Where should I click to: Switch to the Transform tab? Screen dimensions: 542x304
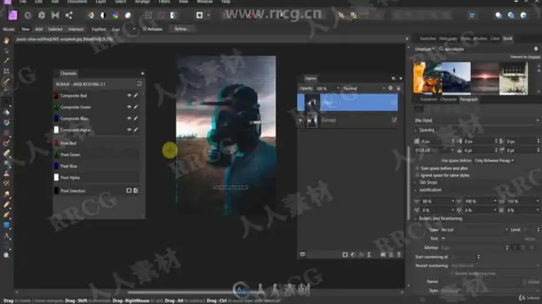point(428,100)
